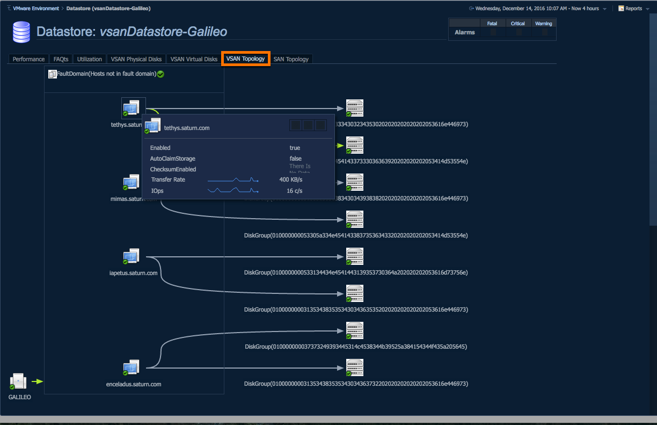This screenshot has height=425, width=657.
Task: Click the Enabled property row label
Action: click(x=160, y=148)
